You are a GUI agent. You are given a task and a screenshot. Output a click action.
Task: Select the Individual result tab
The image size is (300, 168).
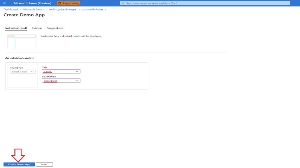pyautogui.click(x=16, y=28)
